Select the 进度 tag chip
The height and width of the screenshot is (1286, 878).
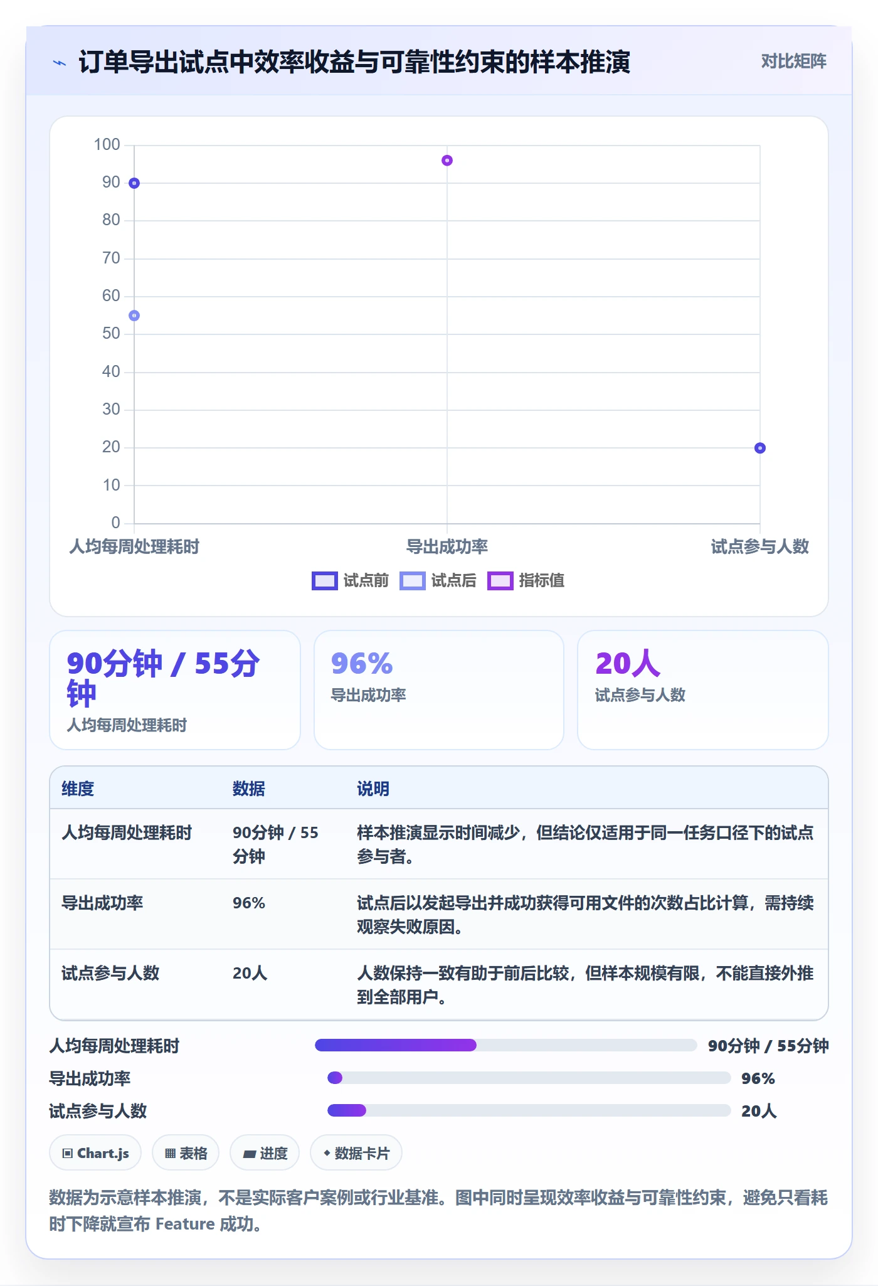click(x=265, y=1153)
